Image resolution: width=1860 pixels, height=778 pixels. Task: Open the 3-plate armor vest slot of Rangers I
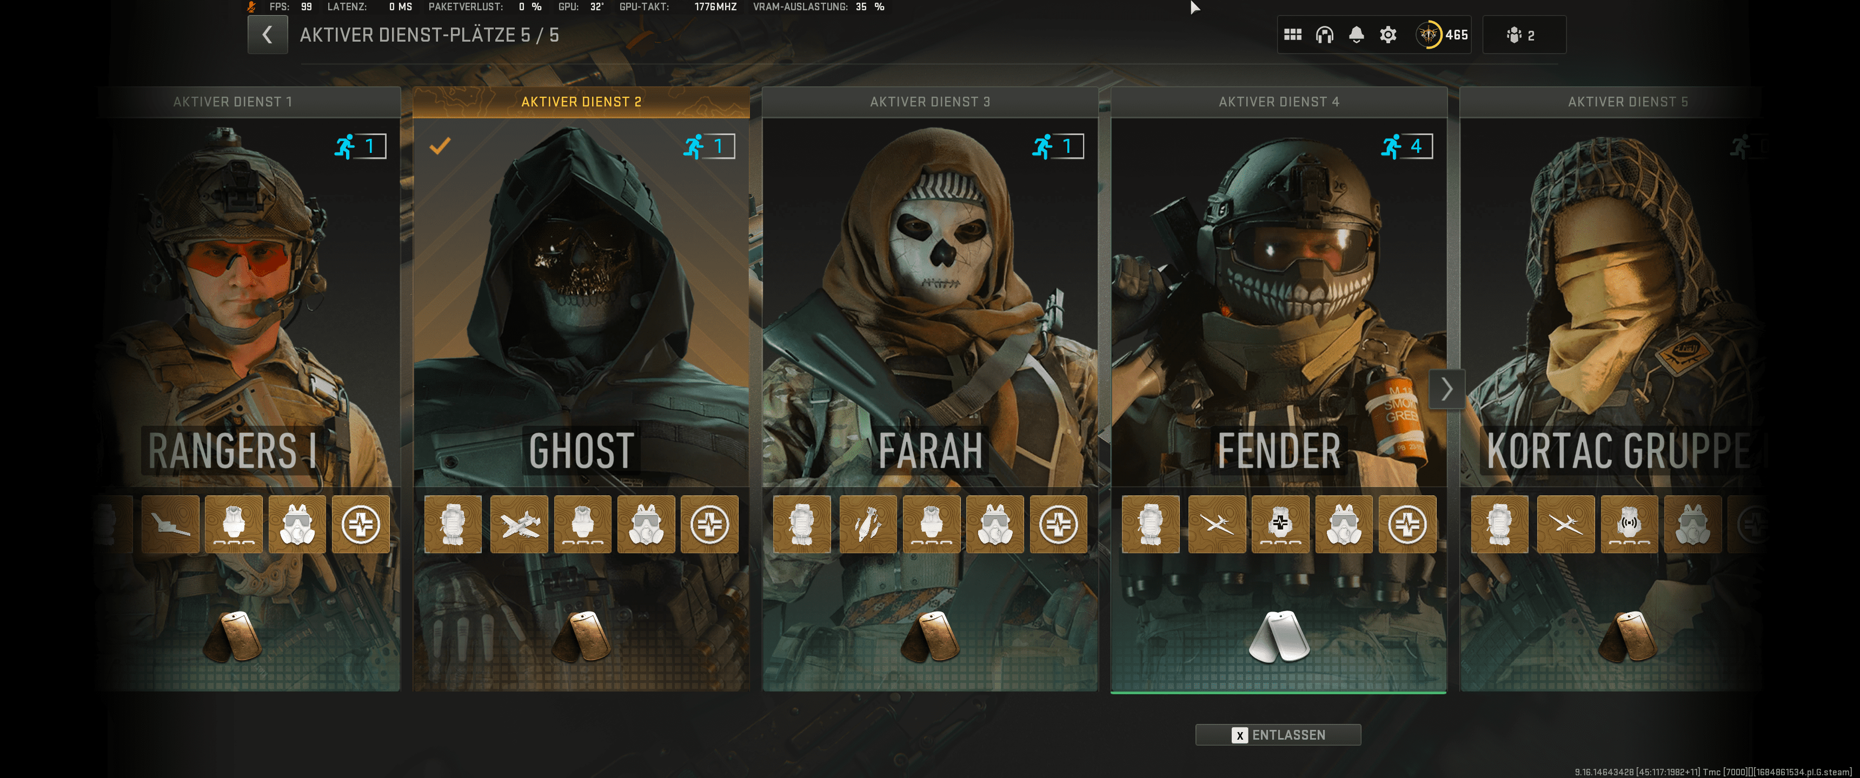pyautogui.click(x=233, y=525)
